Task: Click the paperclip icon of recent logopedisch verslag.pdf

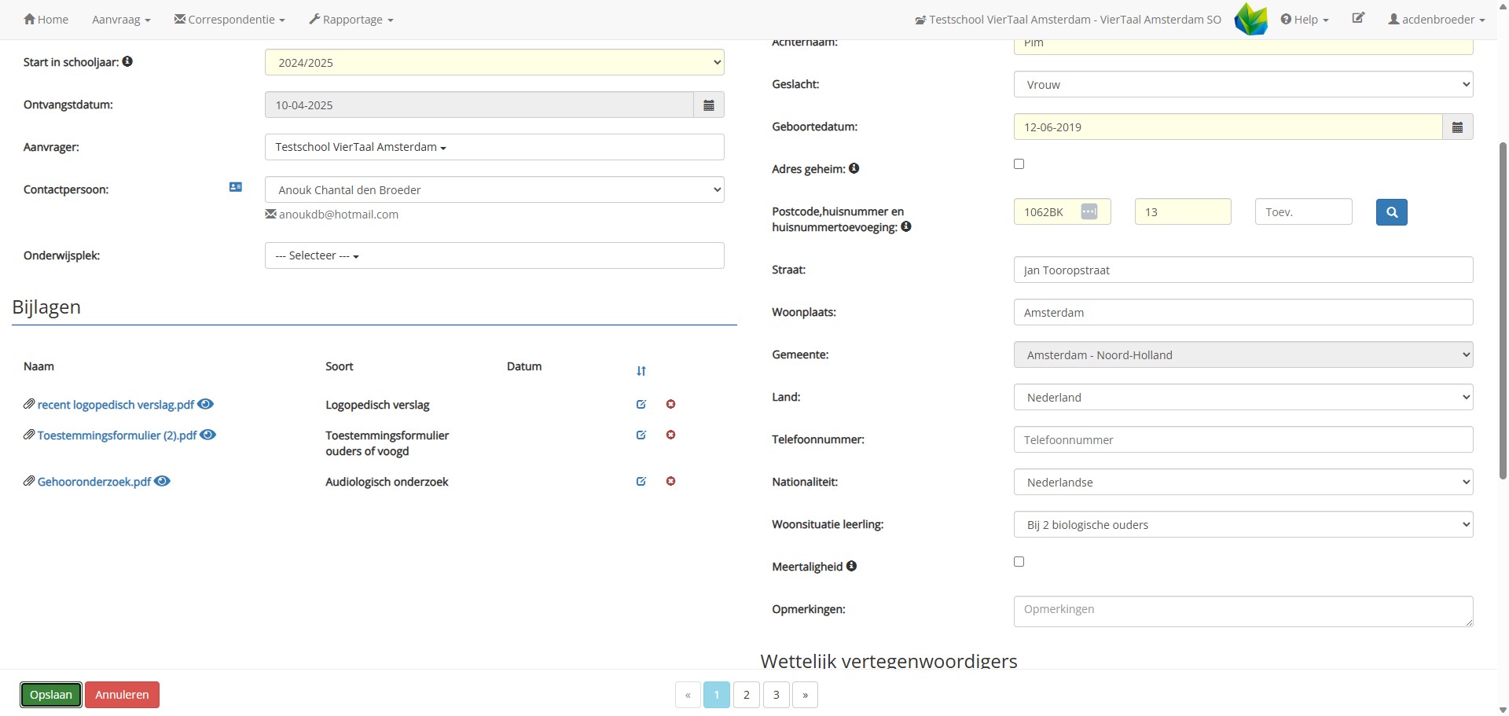Action: coord(29,404)
